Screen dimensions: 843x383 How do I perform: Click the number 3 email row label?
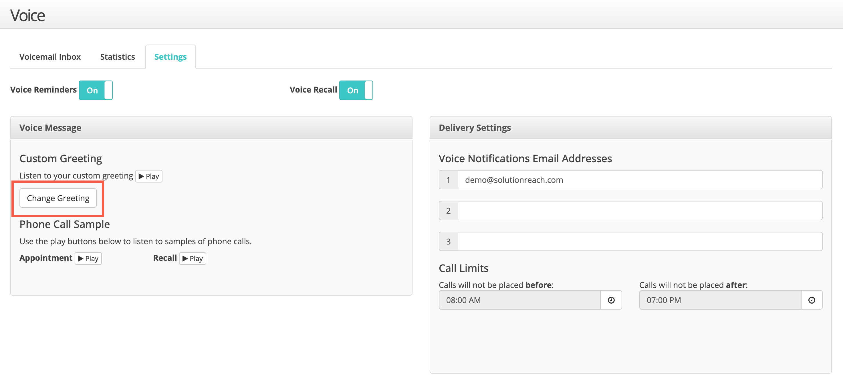pos(448,242)
